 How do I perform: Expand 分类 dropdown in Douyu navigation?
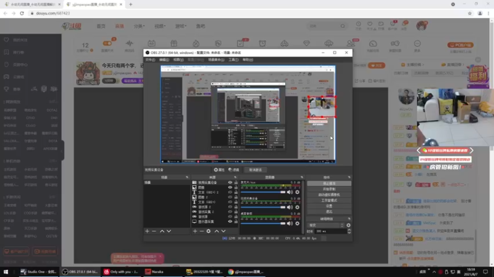tap(139, 26)
